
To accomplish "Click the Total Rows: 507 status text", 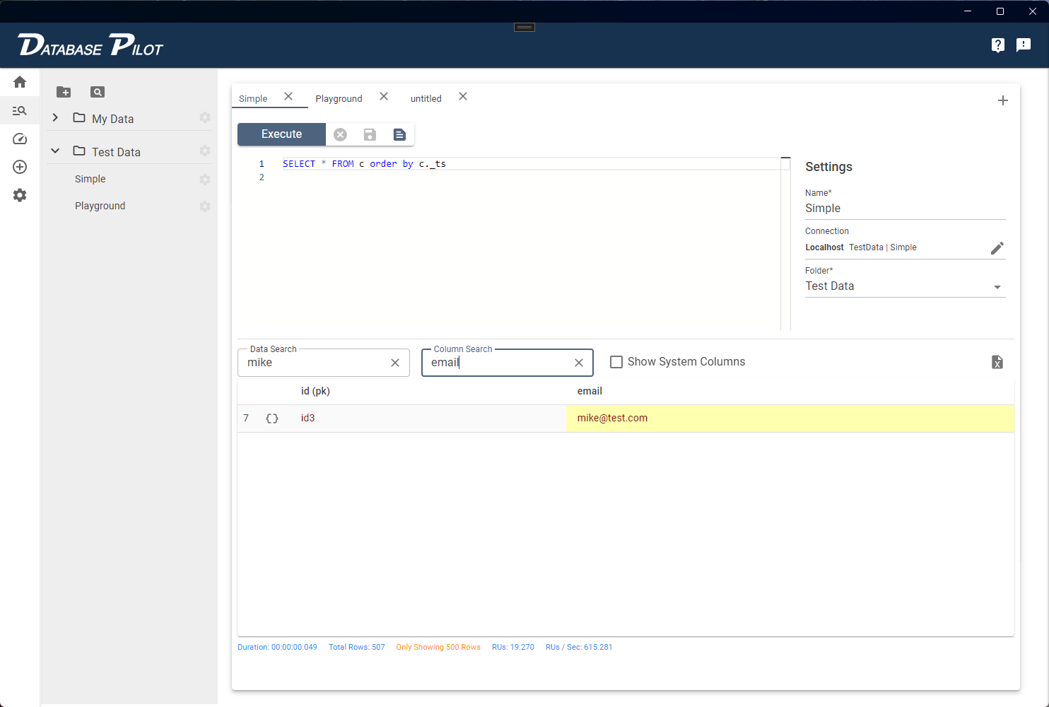I will coord(357,647).
